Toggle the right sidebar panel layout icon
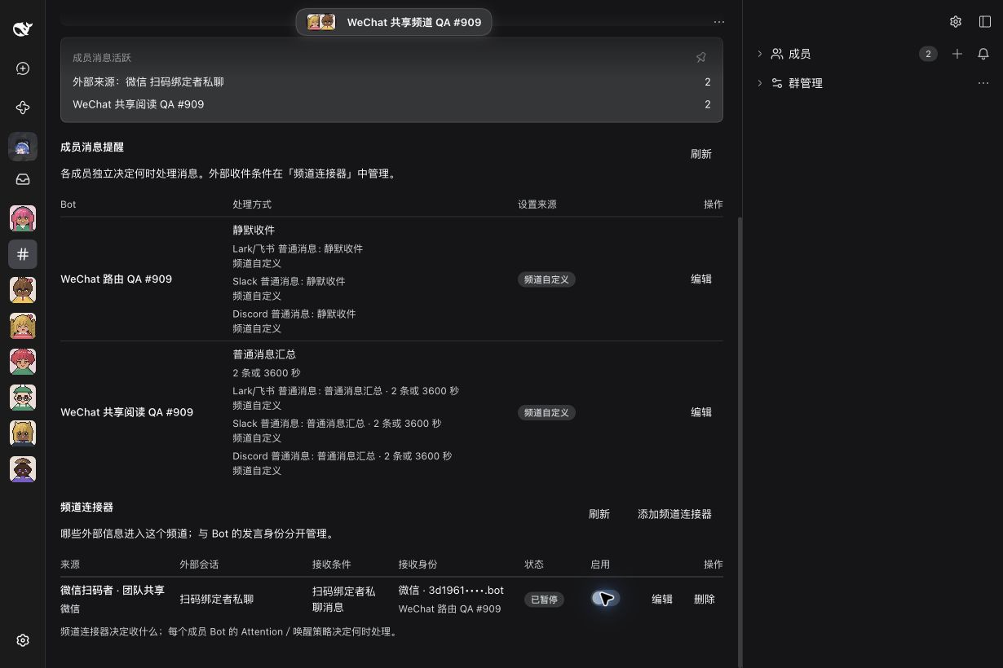 (x=985, y=22)
